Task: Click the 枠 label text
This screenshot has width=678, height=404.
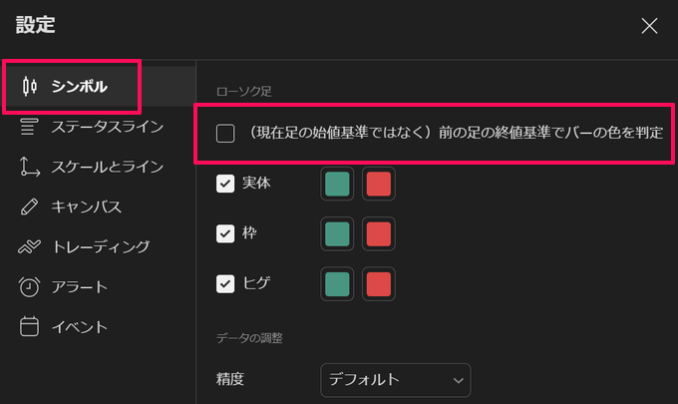Action: tap(249, 233)
